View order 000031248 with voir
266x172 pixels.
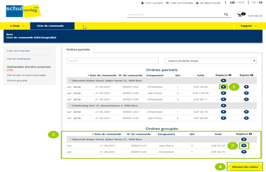pos(69,93)
